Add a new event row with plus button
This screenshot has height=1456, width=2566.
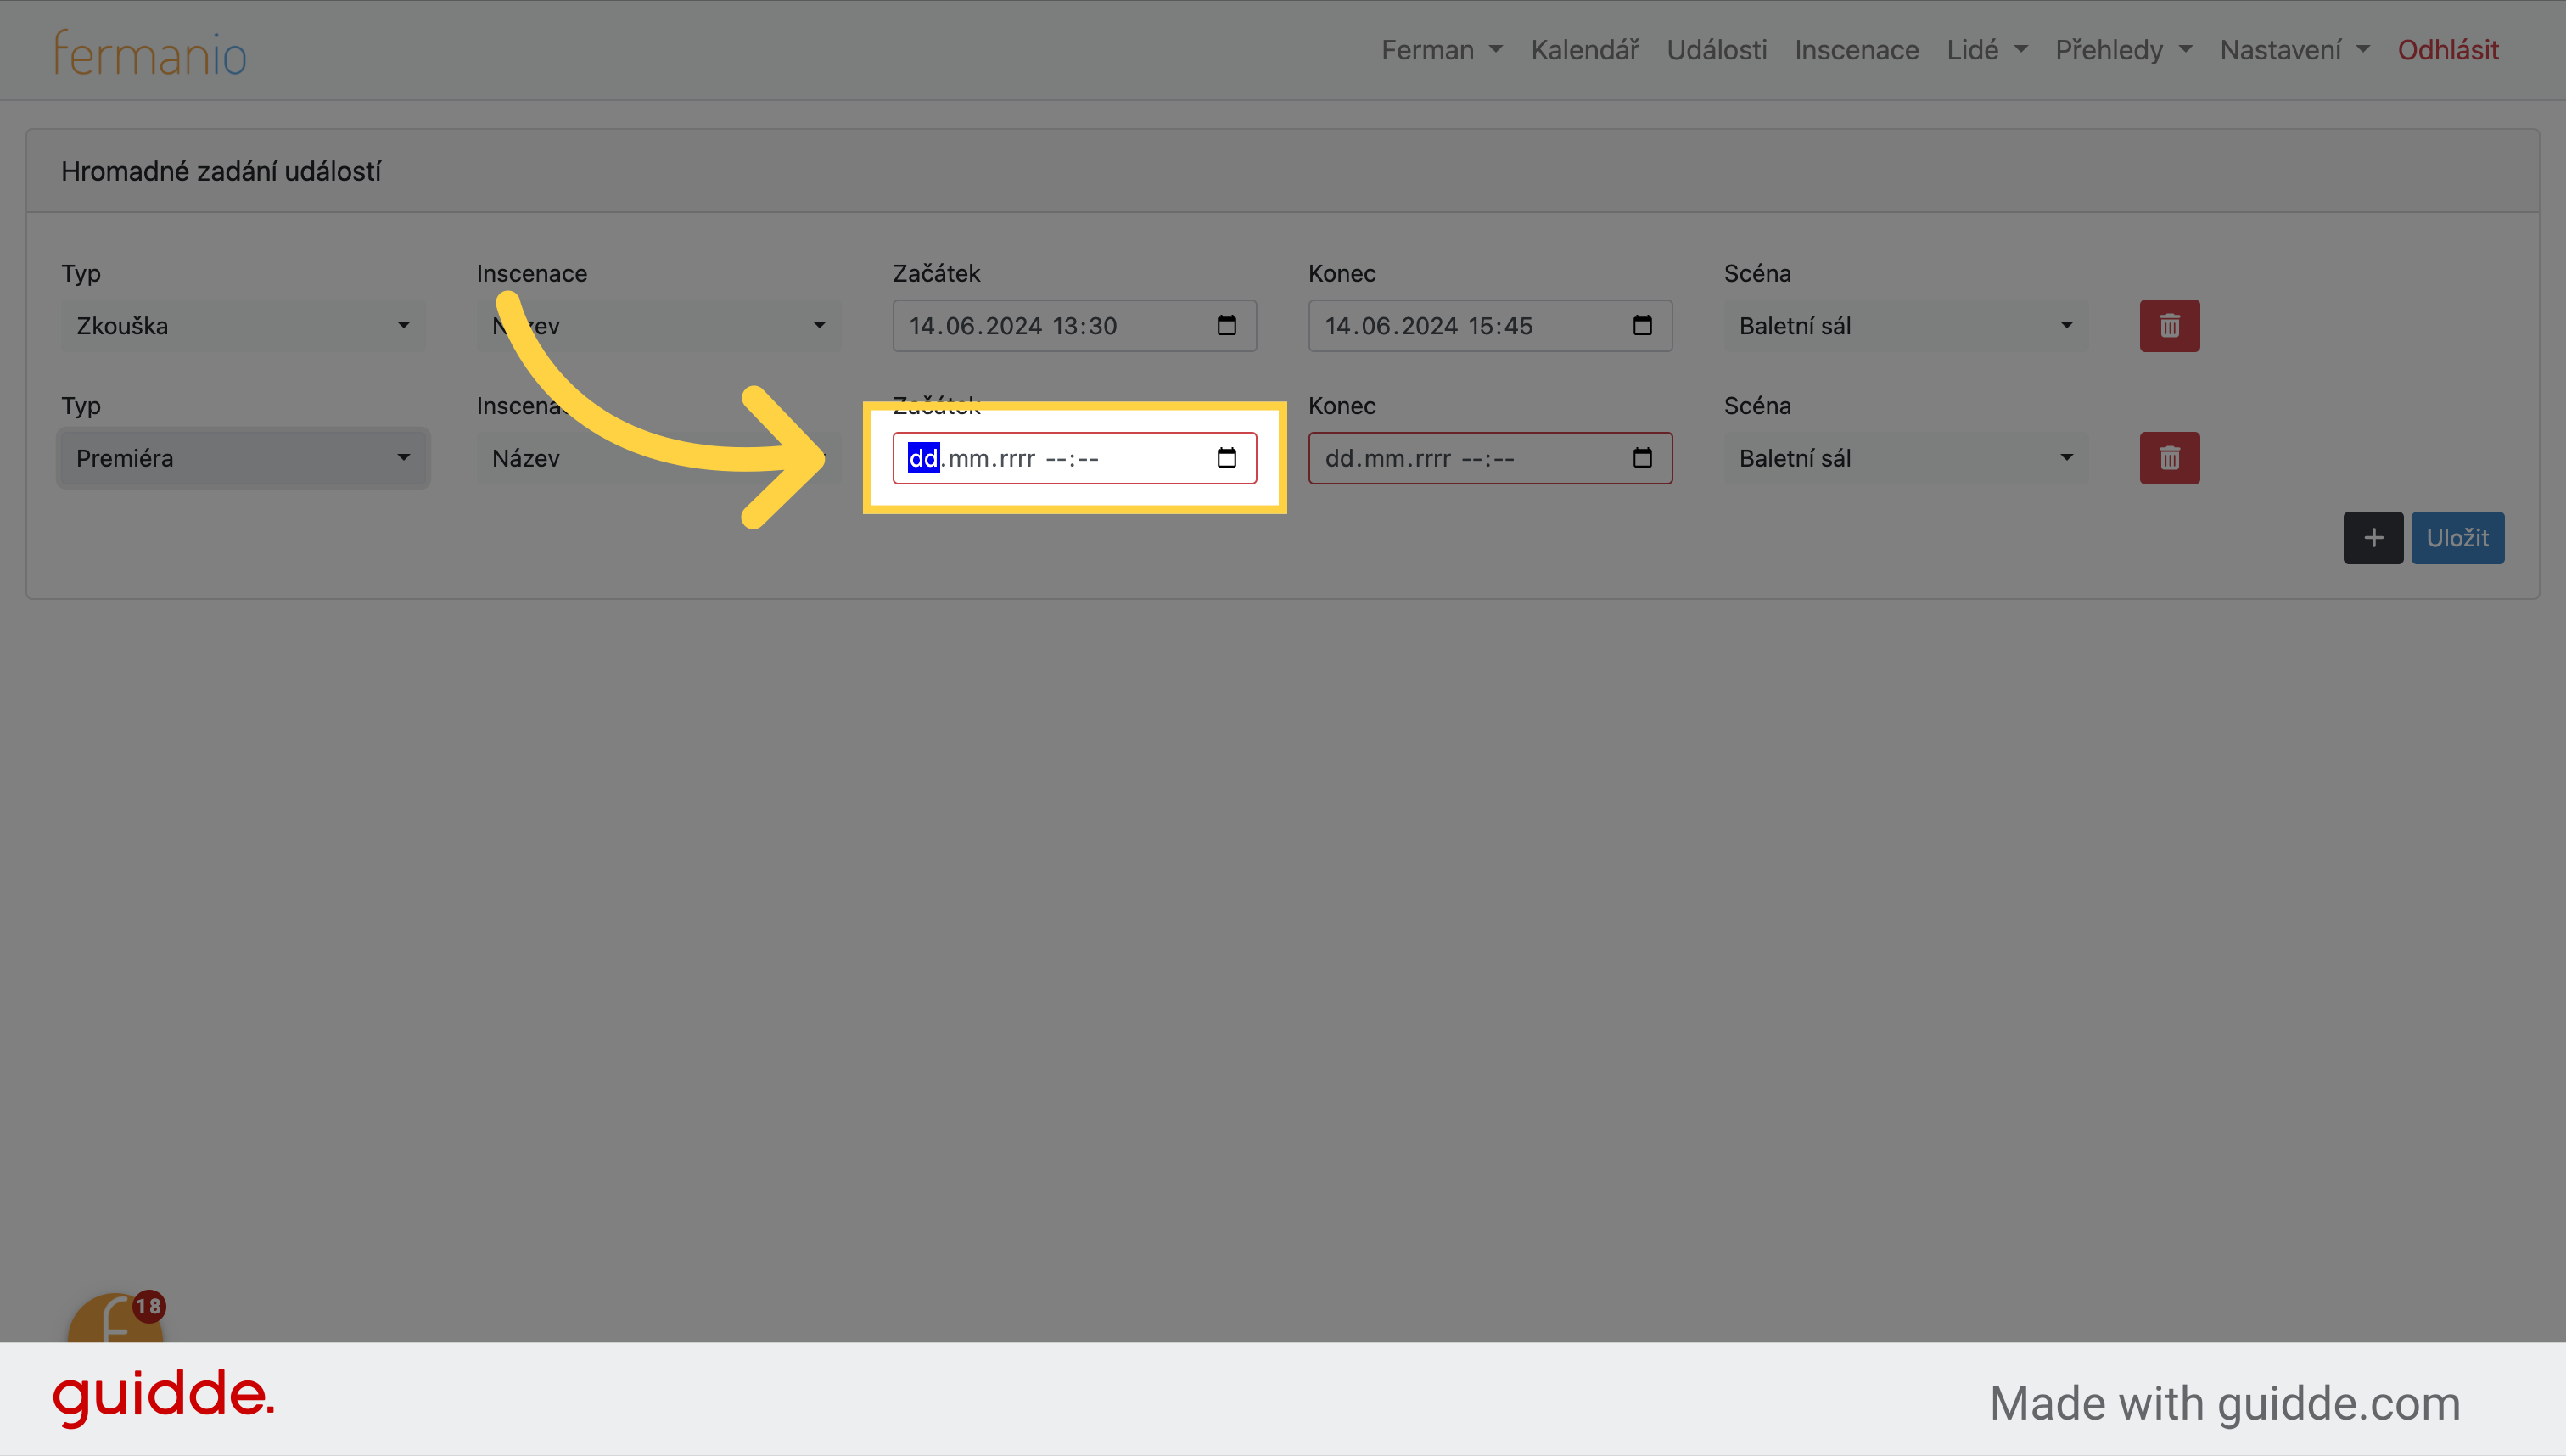(2373, 538)
